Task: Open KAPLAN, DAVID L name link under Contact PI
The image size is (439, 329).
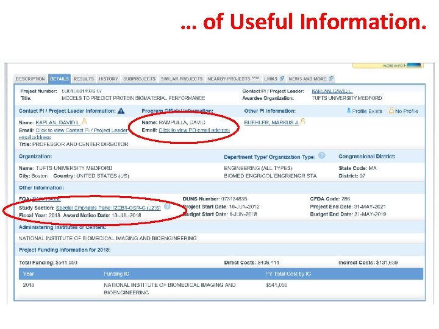Action: [x=58, y=122]
